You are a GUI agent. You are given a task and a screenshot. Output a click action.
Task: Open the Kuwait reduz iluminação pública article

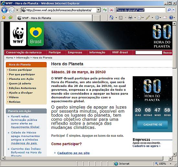25,122
